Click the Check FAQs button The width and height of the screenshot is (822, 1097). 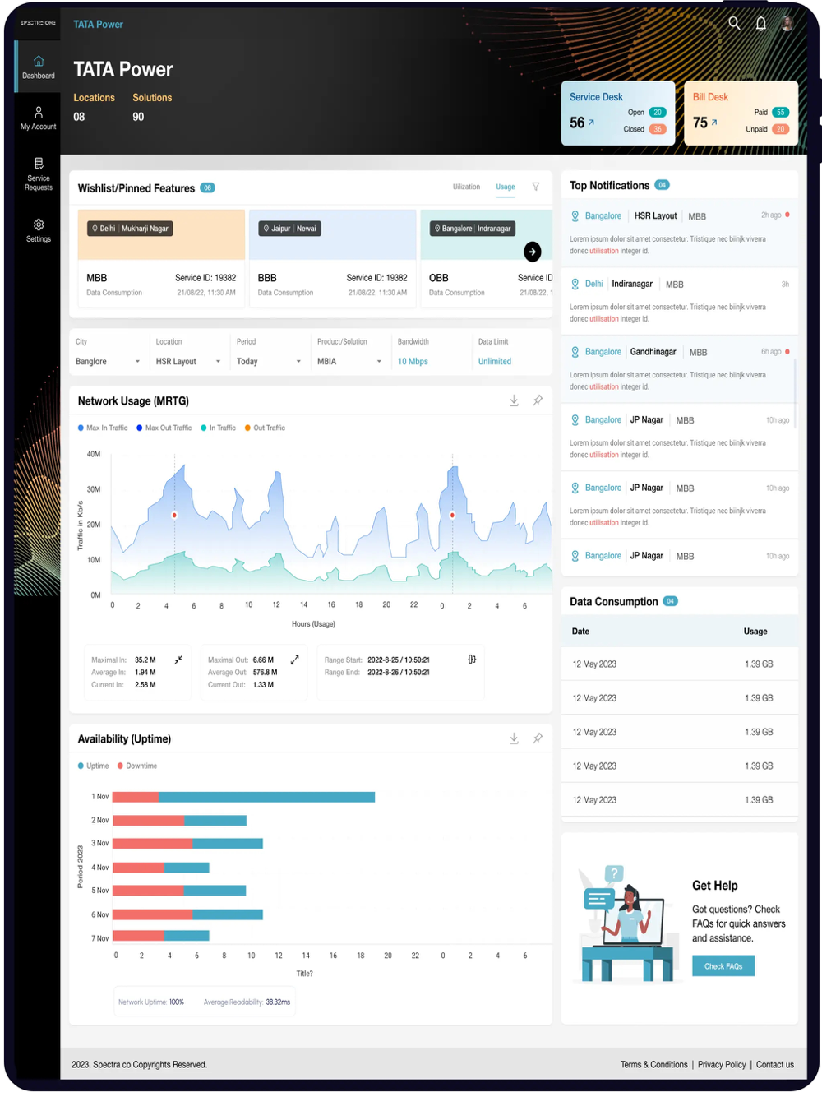click(x=723, y=966)
